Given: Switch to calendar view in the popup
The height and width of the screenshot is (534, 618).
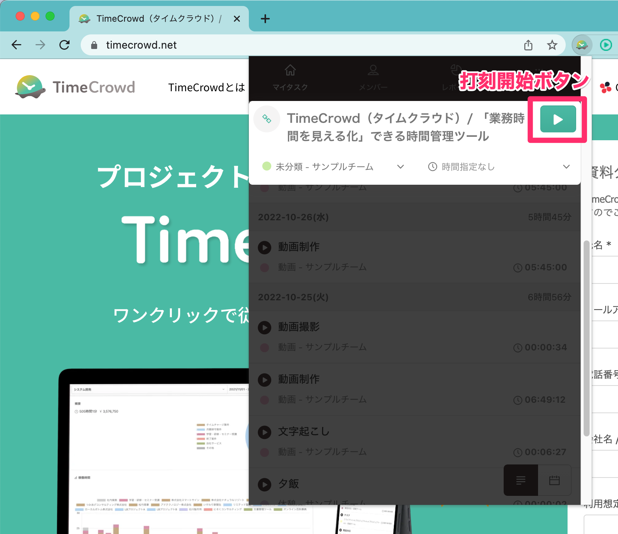Looking at the screenshot, I should pos(554,480).
